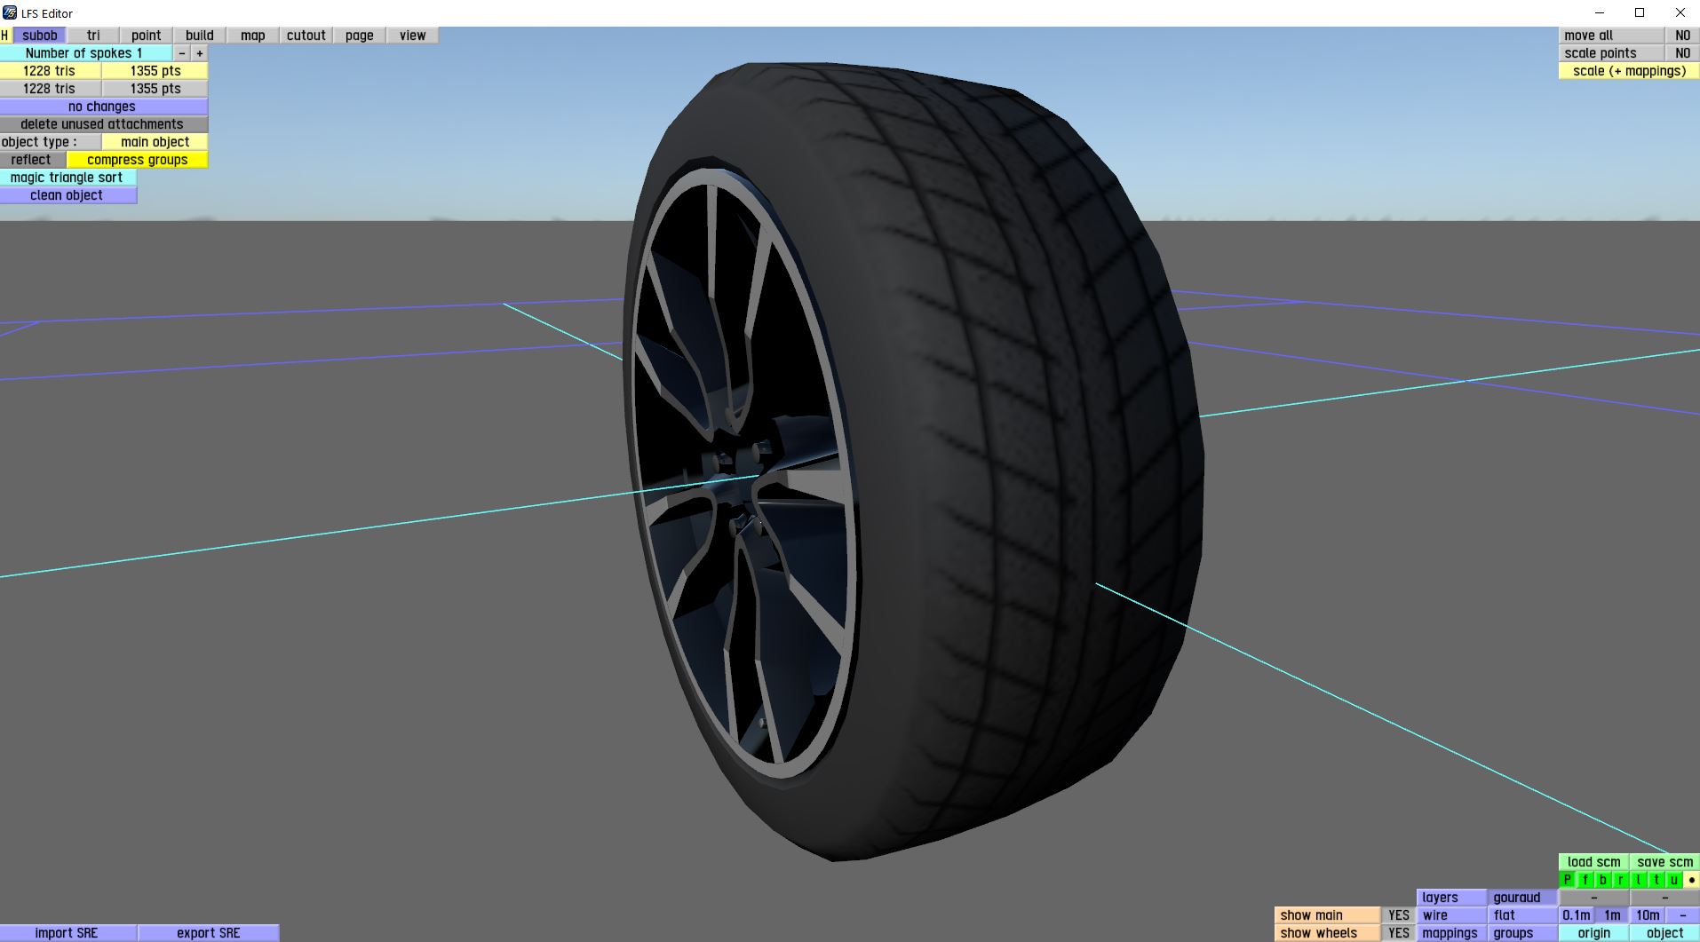This screenshot has width=1700, height=942.
Task: Switch to the tri tab
Action: click(93, 36)
